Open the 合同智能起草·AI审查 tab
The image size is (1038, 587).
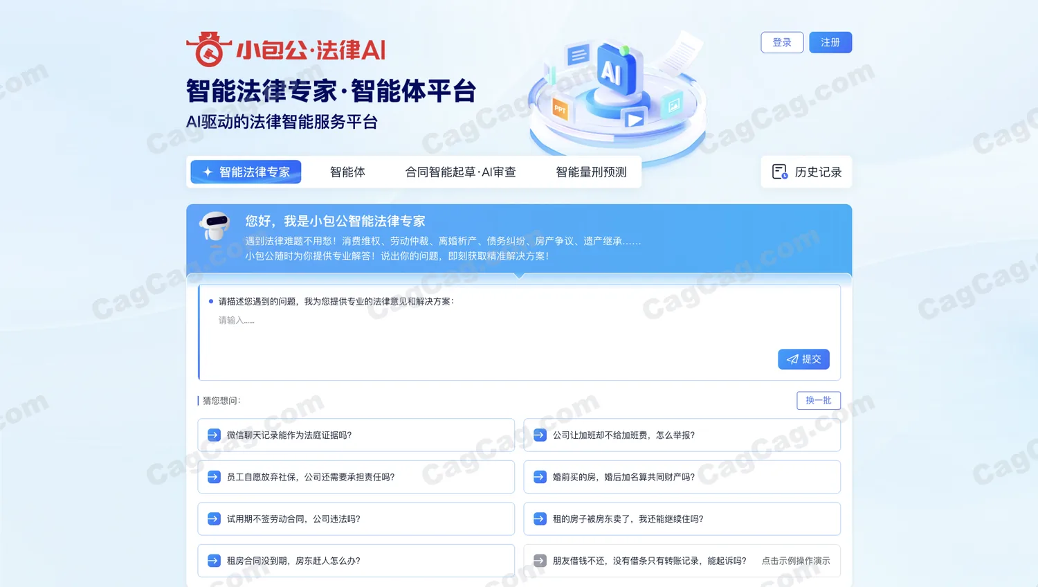click(460, 172)
